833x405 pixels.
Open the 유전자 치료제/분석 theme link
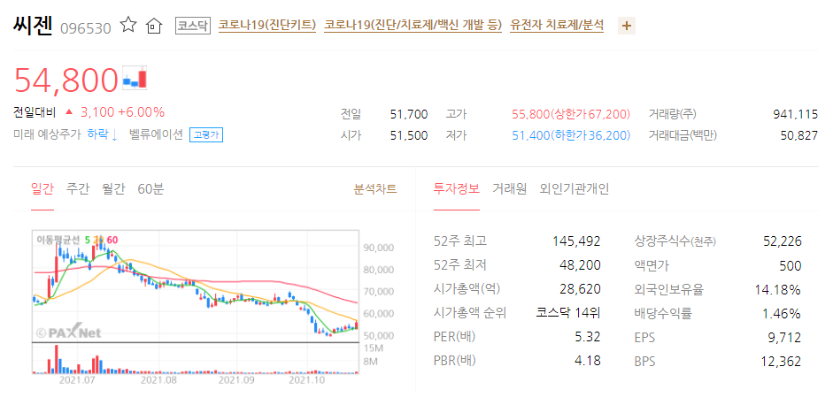pos(557,25)
